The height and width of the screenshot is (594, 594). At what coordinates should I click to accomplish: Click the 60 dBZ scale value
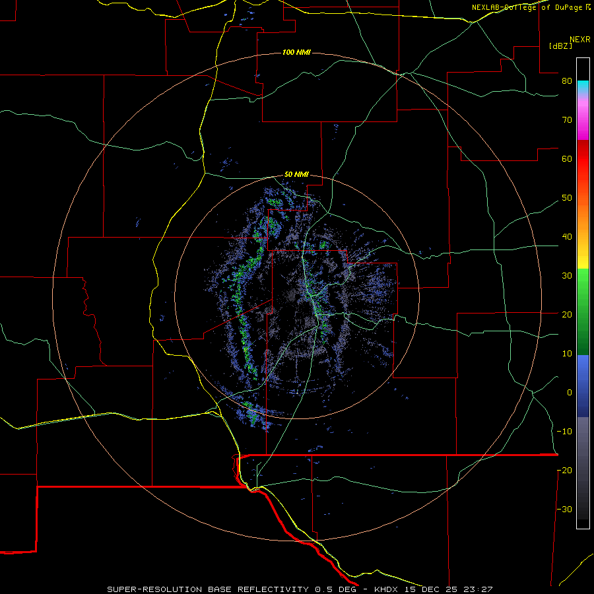pyautogui.click(x=567, y=158)
